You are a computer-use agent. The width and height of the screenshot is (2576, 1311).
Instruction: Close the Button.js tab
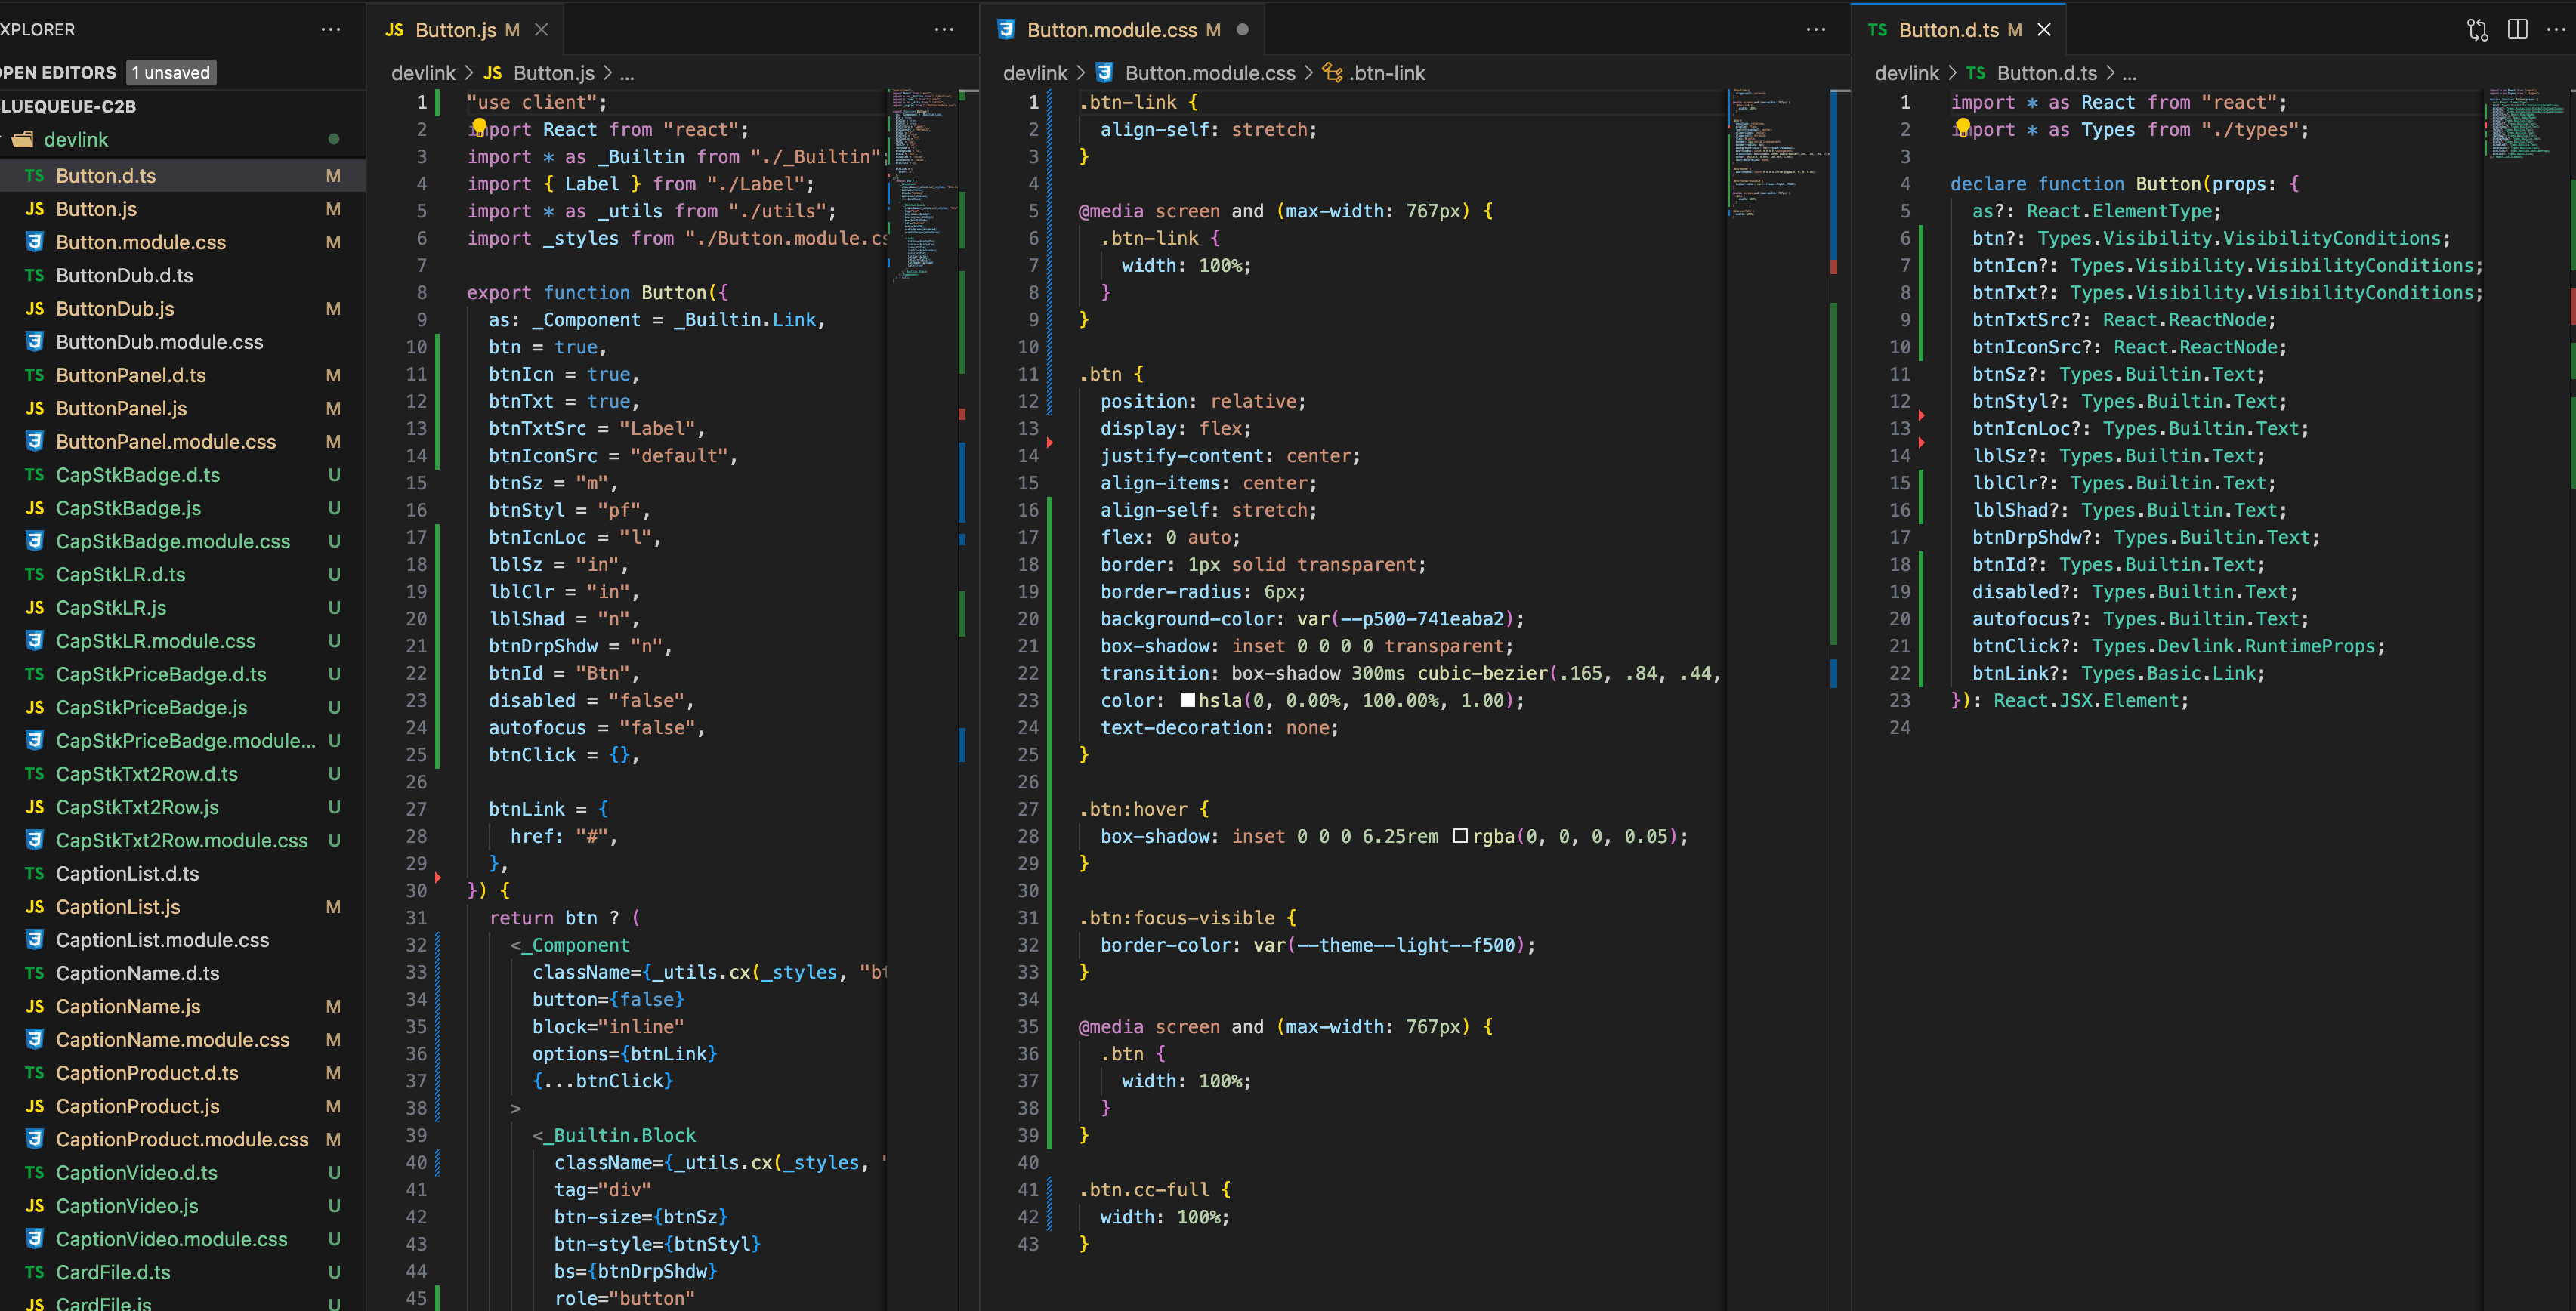click(x=541, y=30)
